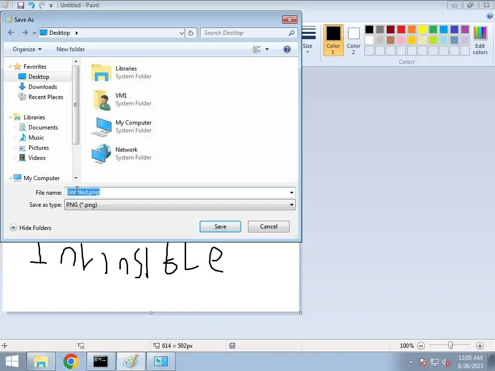Expand the Music library node
The width and height of the screenshot is (495, 371).
pyautogui.click(x=15, y=138)
